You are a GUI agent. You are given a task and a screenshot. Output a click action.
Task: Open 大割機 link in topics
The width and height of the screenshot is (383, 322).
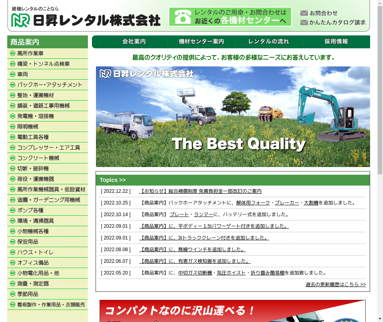click(311, 203)
